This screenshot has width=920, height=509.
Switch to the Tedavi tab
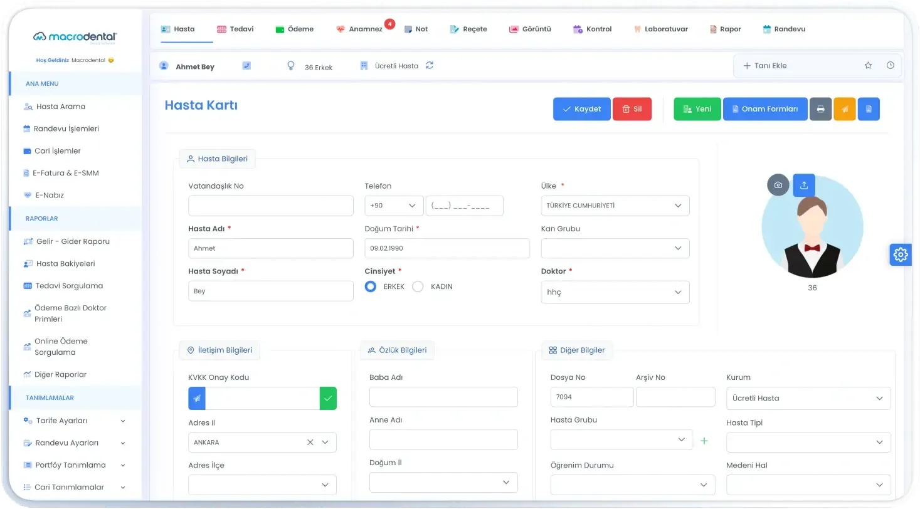tap(235, 29)
